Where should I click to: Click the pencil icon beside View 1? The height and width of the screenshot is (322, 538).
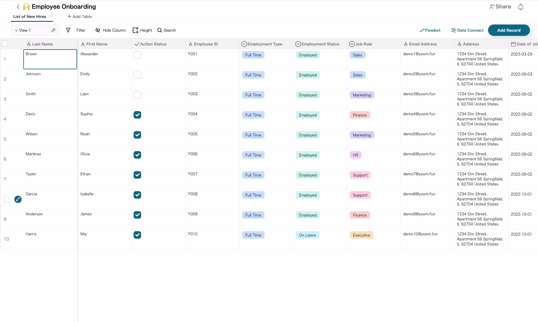click(x=53, y=30)
